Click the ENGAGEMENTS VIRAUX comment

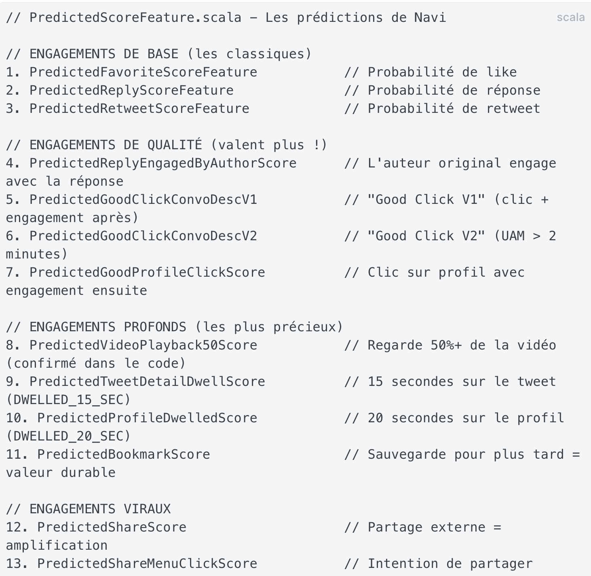pyautogui.click(x=88, y=509)
